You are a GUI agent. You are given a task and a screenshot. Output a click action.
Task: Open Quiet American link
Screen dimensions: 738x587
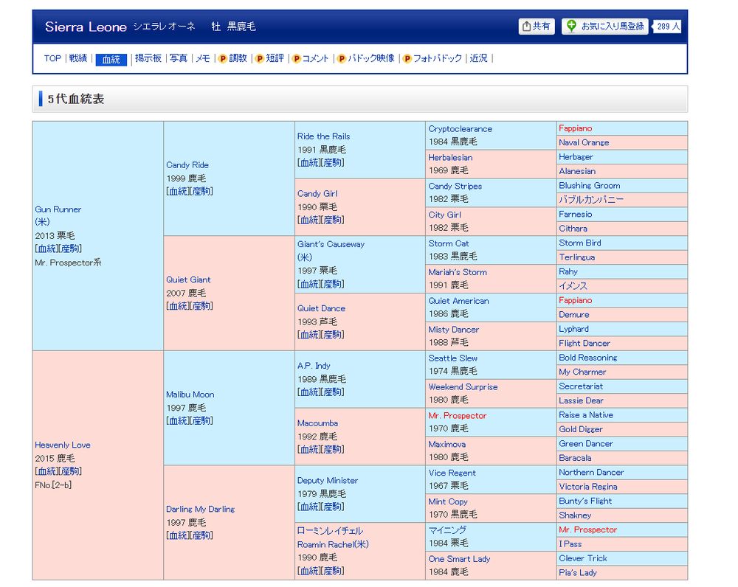click(458, 301)
